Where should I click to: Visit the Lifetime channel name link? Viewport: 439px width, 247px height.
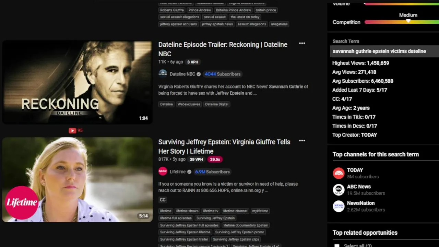tap(178, 172)
